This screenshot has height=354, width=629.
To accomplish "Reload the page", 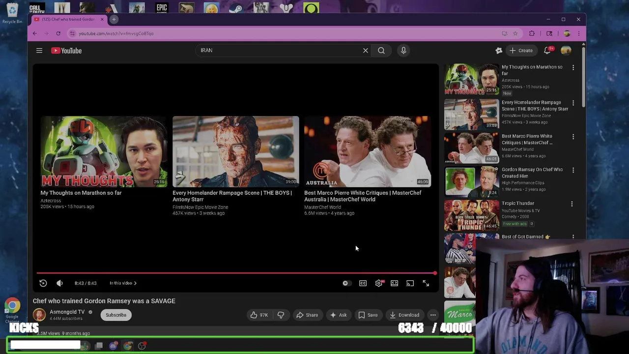I will (58, 33).
